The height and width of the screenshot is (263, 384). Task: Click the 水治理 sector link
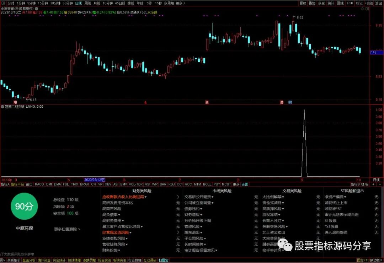tap(152, 12)
